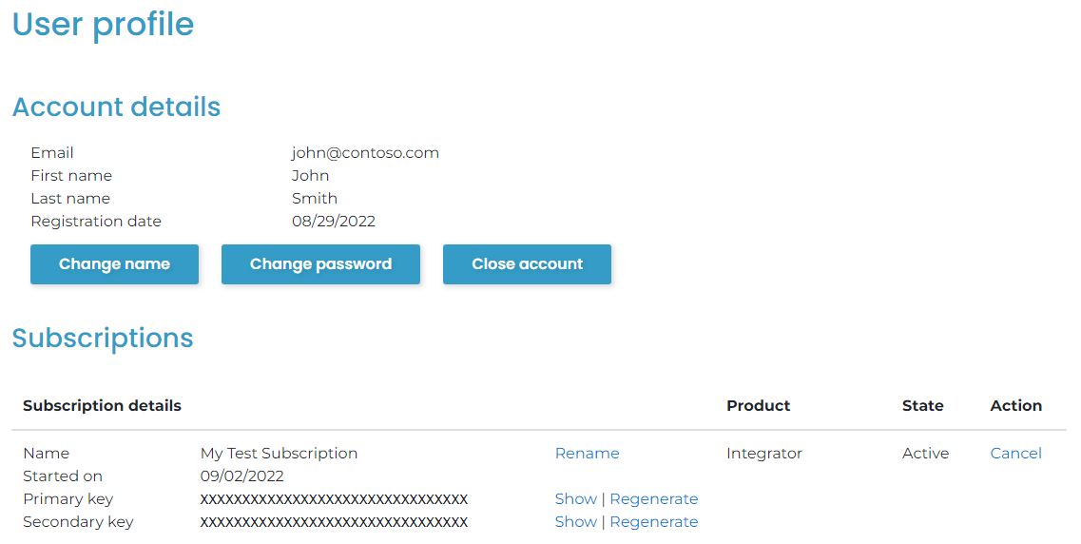Click the Change name button
1081x544 pixels.
(x=114, y=264)
